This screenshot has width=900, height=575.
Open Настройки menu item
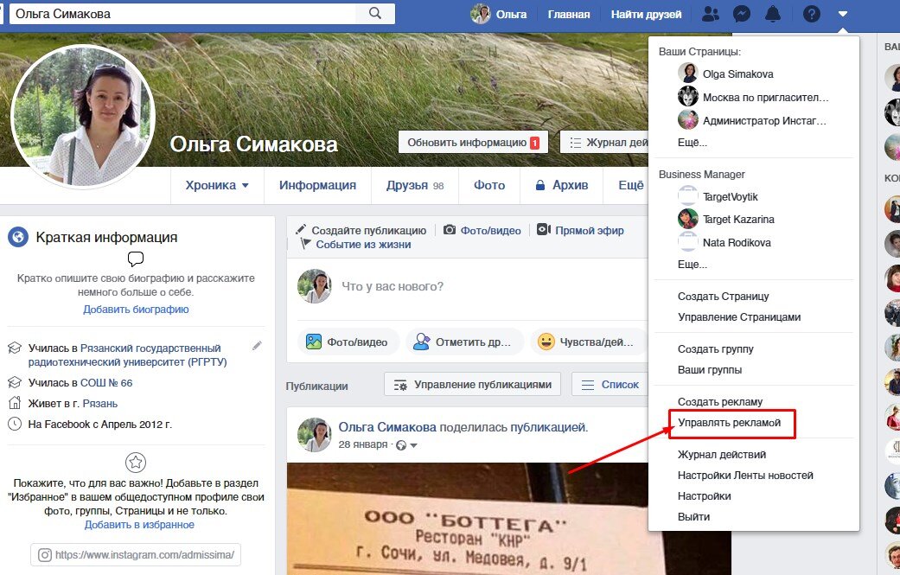[x=705, y=495]
